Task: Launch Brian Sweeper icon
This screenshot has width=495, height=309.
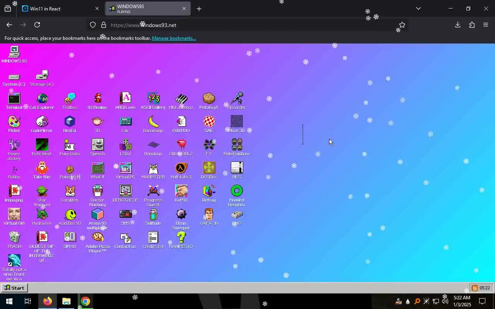Action: click(x=181, y=219)
